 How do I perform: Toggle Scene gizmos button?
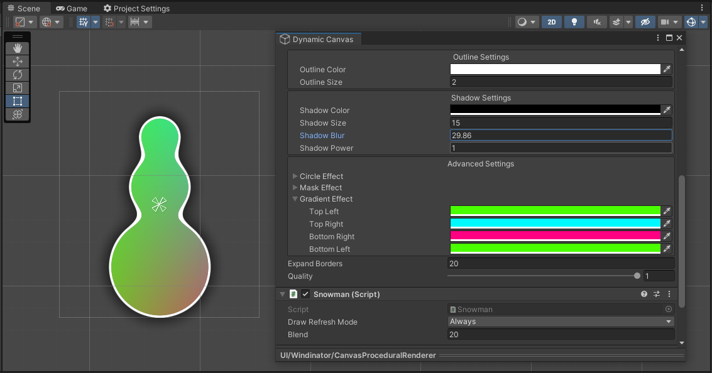(691, 22)
